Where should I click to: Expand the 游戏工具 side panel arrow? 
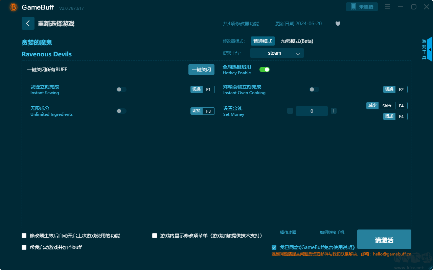pyautogui.click(x=430, y=49)
